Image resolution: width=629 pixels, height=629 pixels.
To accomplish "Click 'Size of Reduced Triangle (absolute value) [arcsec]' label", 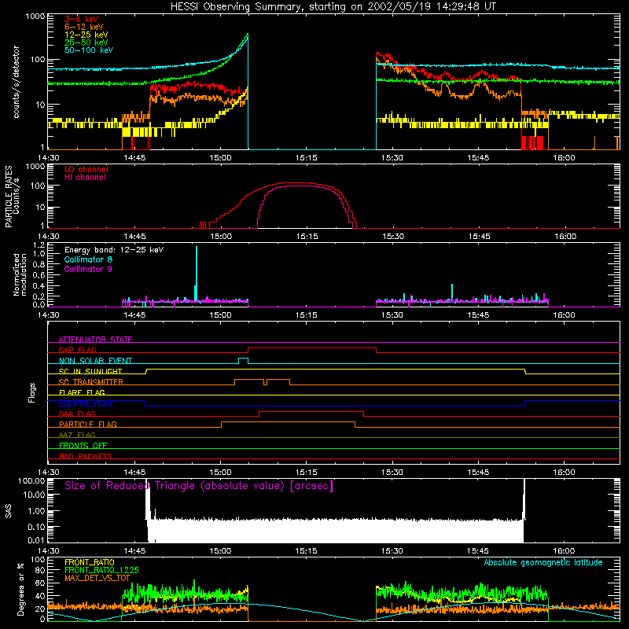I will click(199, 486).
